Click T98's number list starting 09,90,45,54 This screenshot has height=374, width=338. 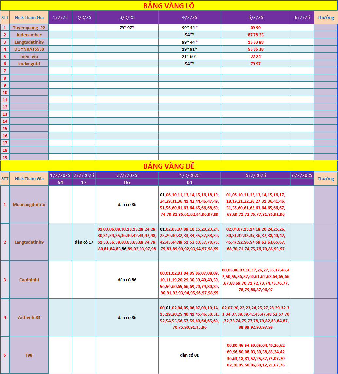[x=256, y=355]
